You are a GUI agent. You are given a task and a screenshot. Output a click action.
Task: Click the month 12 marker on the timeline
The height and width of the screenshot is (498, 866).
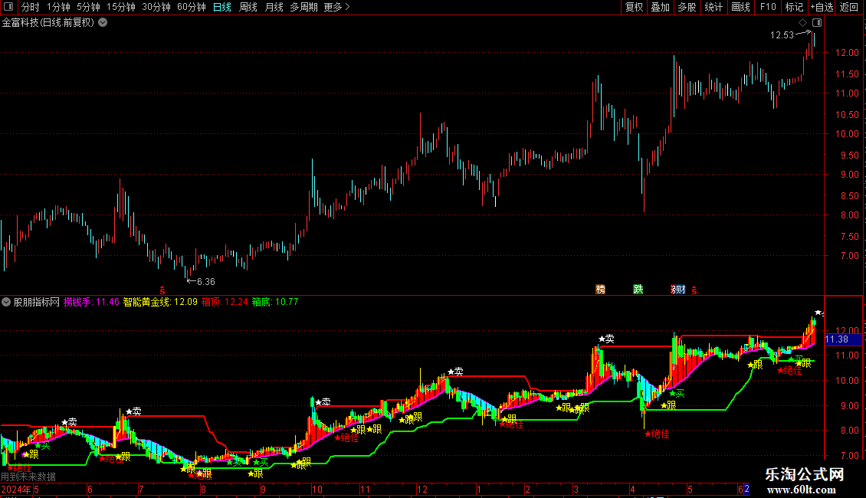(x=422, y=489)
